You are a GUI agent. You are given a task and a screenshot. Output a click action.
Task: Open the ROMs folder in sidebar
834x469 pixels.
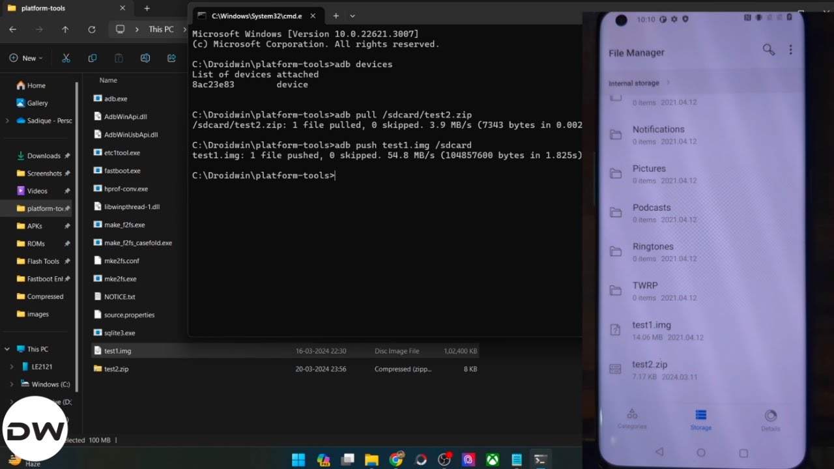click(31, 244)
